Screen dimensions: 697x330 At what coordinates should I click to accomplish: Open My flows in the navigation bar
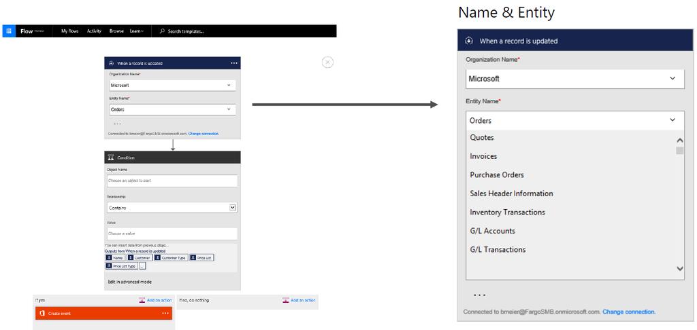point(70,31)
